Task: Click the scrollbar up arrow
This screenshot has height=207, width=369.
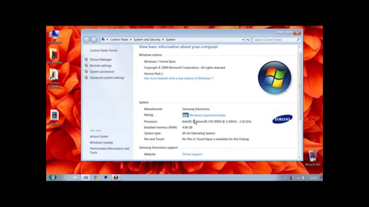Action: [299, 47]
